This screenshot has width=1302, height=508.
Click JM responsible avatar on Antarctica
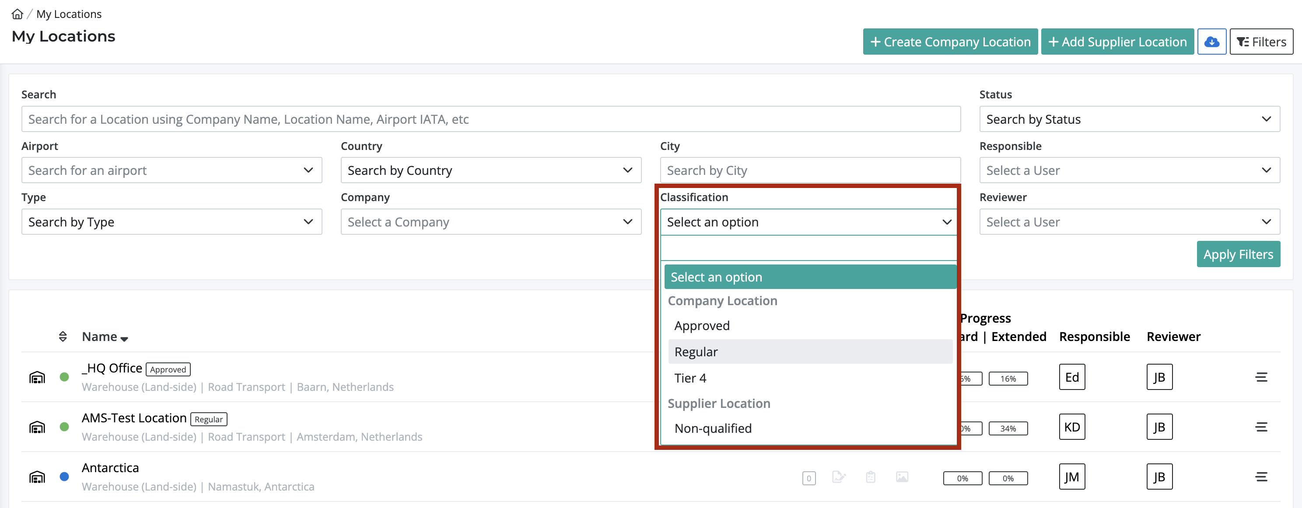click(1072, 477)
